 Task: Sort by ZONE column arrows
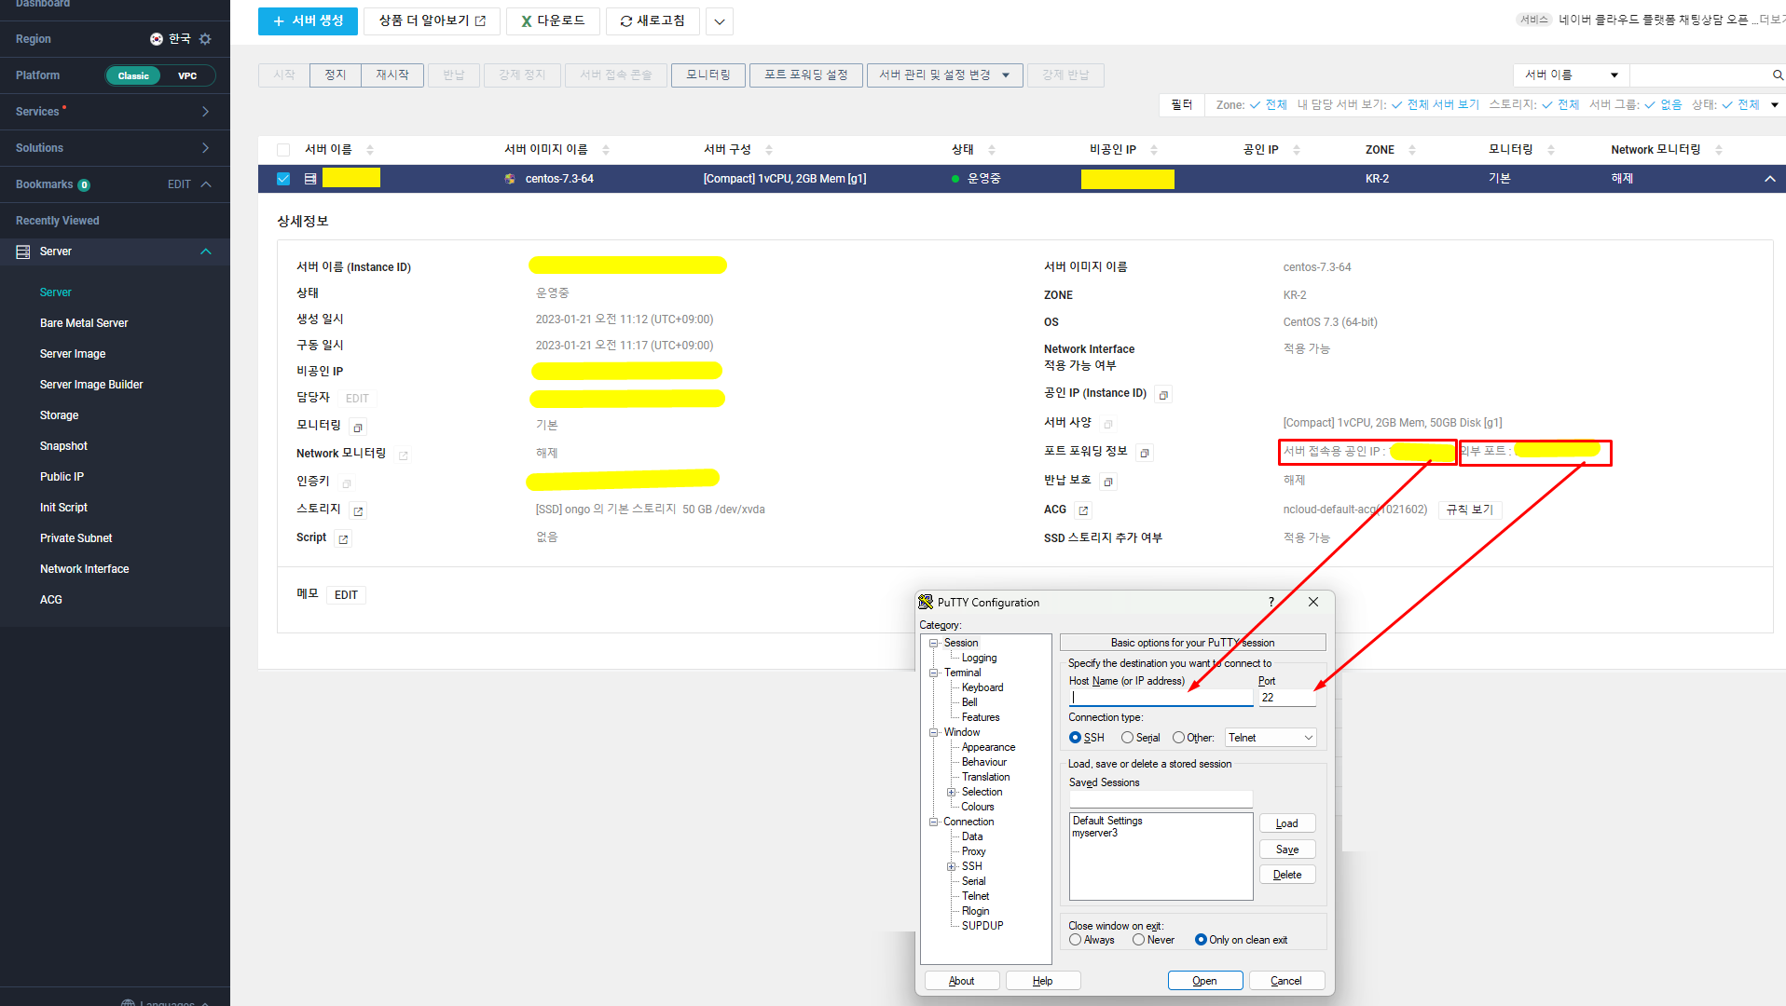(1412, 150)
